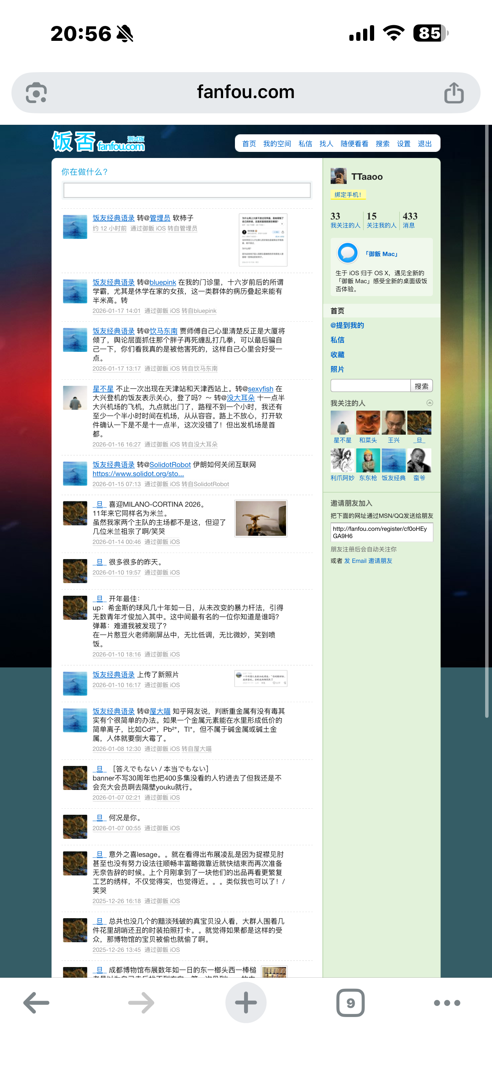492x1067 pixels.
Task: Open the browser three-dot more menu
Action: 447,1003
